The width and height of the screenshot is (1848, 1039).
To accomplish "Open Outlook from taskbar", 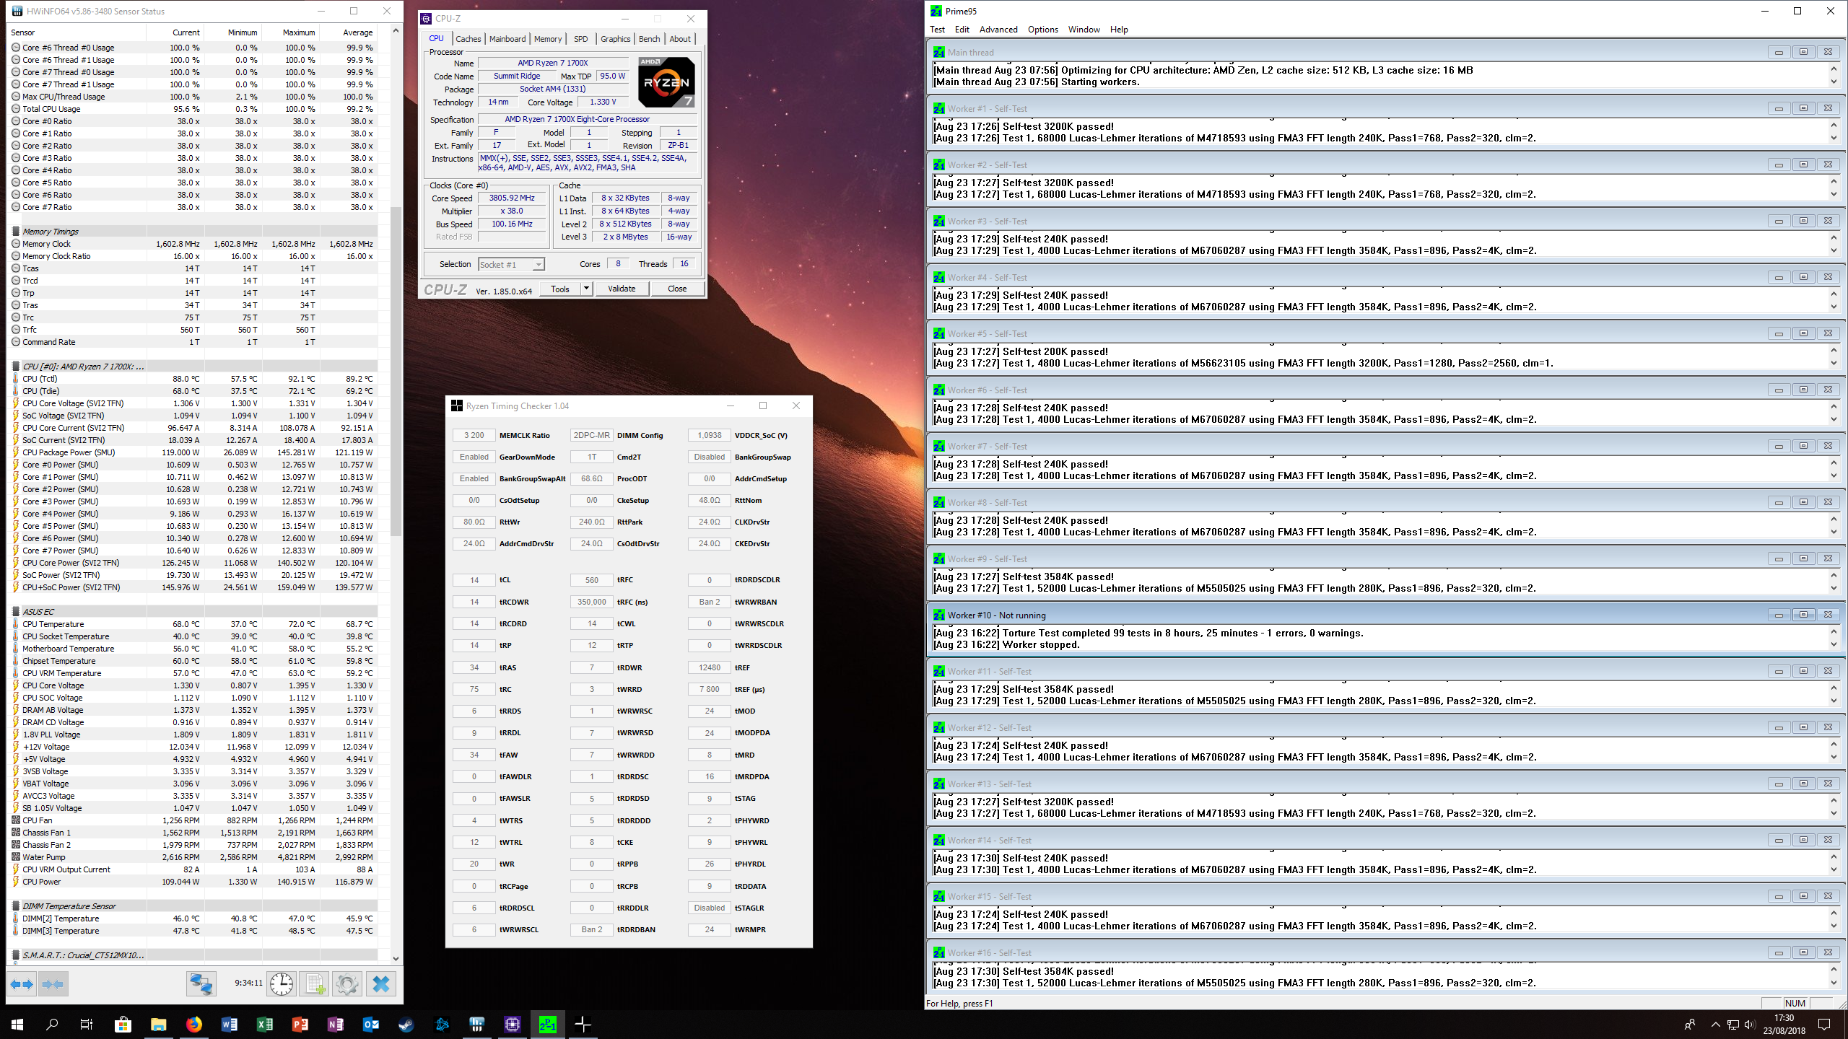I will [370, 1024].
